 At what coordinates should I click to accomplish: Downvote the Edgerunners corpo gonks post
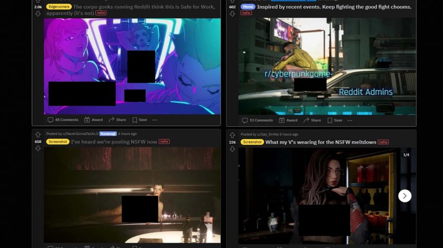click(38, 14)
